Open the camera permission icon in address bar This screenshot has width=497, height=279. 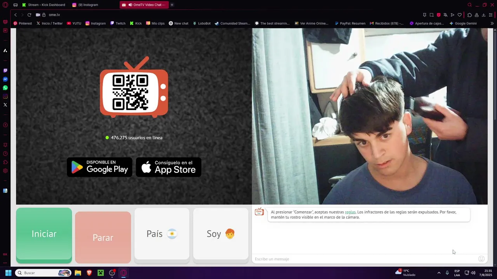coord(38,15)
